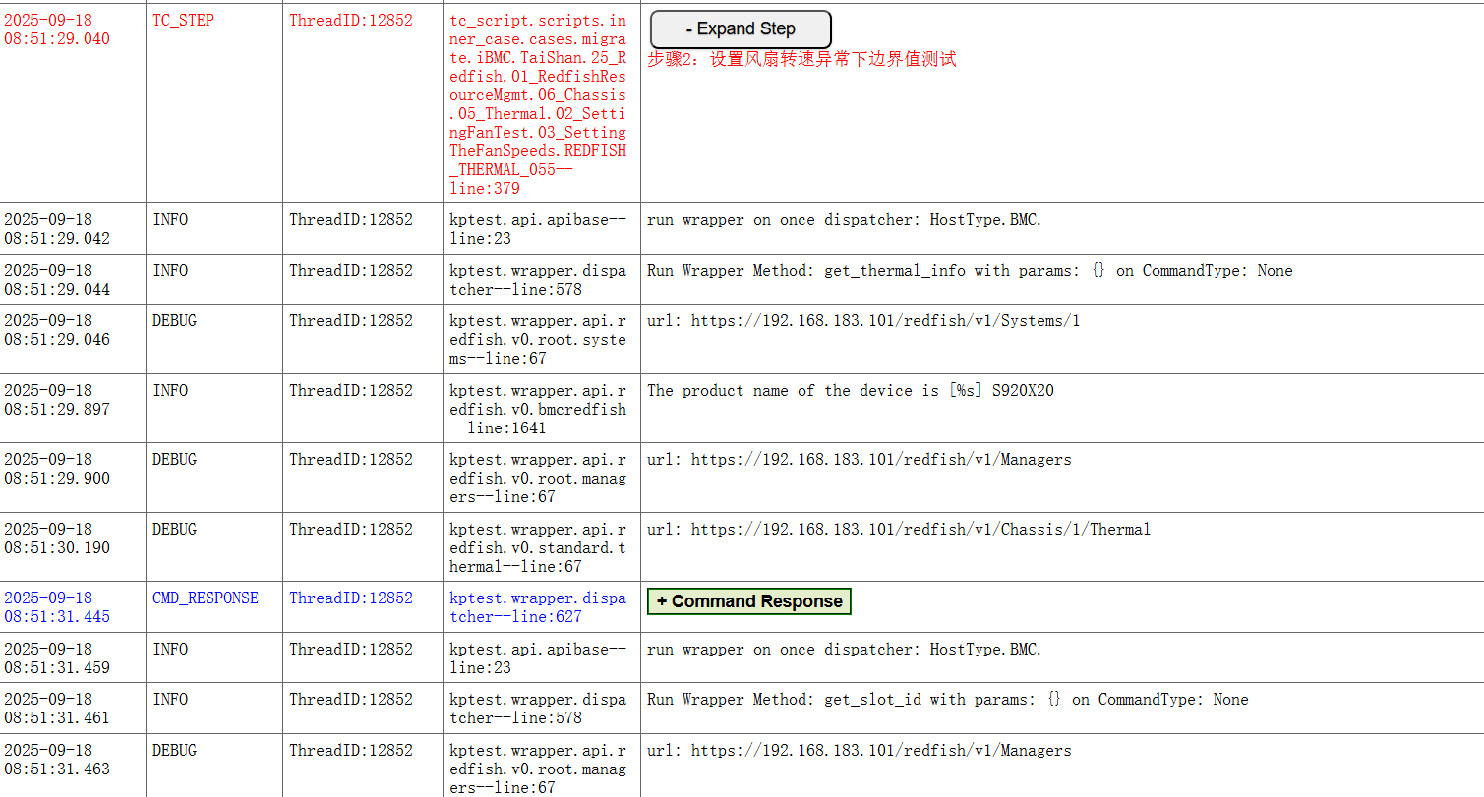Viewport: 1484px width, 797px height.
Task: Collapse the step with '- Expand Step' button
Action: pyautogui.click(x=740, y=29)
